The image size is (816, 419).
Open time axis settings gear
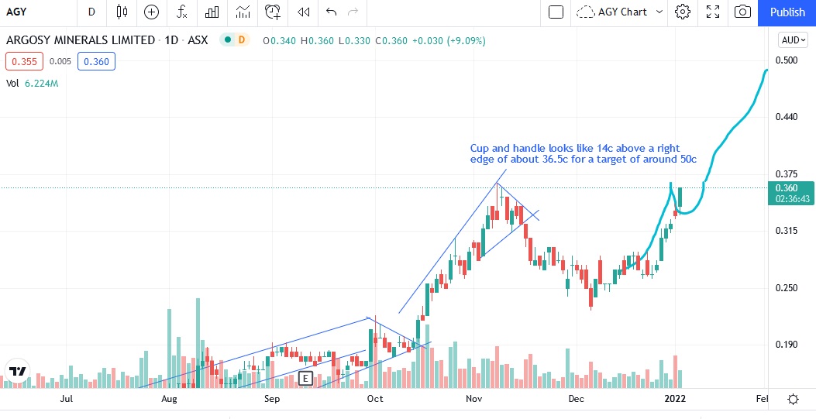pos(793,399)
